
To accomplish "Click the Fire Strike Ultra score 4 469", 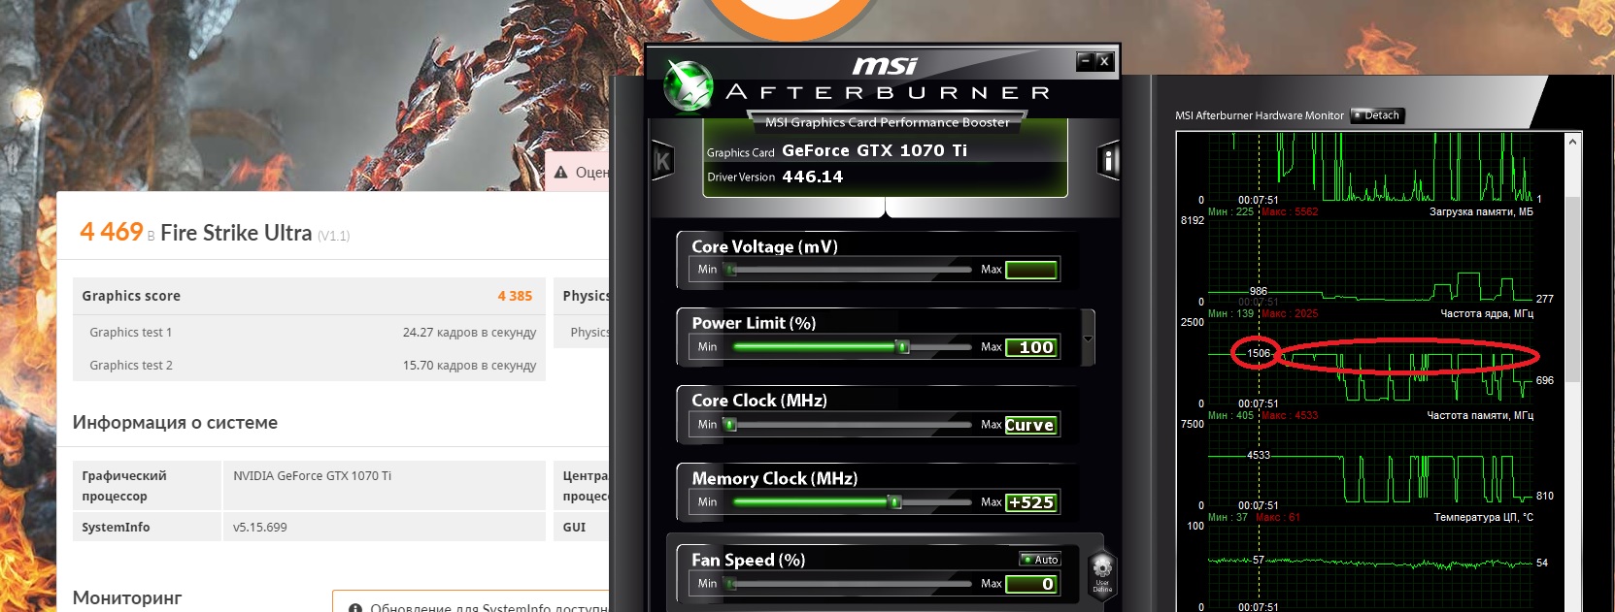I will tap(112, 232).
